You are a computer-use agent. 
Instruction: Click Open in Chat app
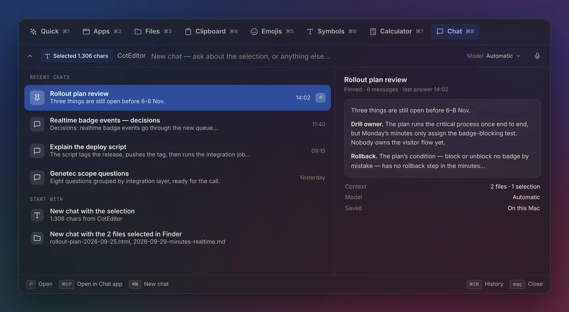click(91, 284)
